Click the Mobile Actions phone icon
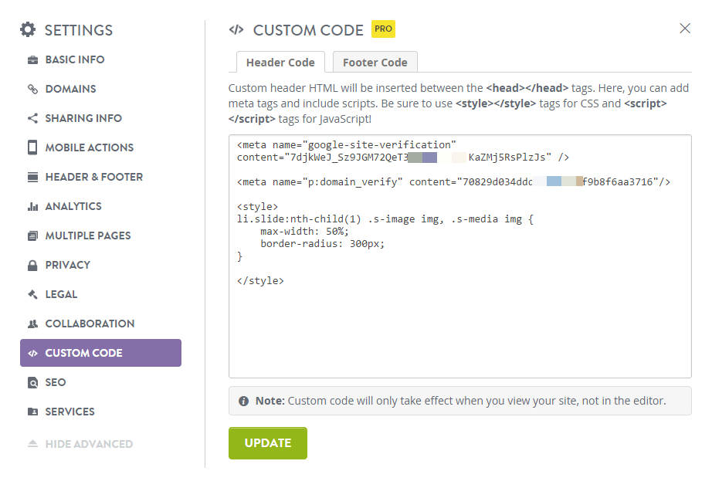Image resolution: width=712 pixels, height=488 pixels. click(x=32, y=147)
